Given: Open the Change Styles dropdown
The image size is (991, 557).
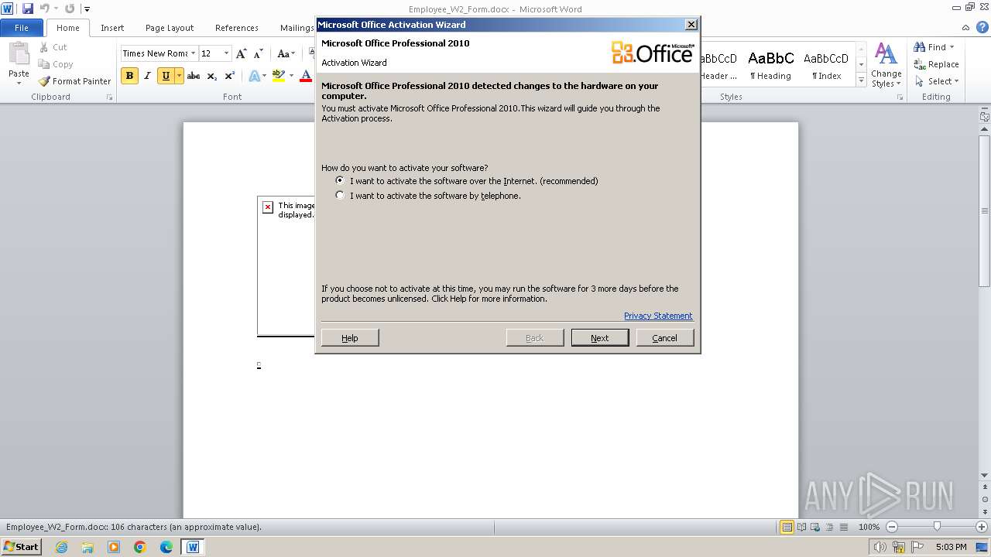Looking at the screenshot, I should [886, 66].
